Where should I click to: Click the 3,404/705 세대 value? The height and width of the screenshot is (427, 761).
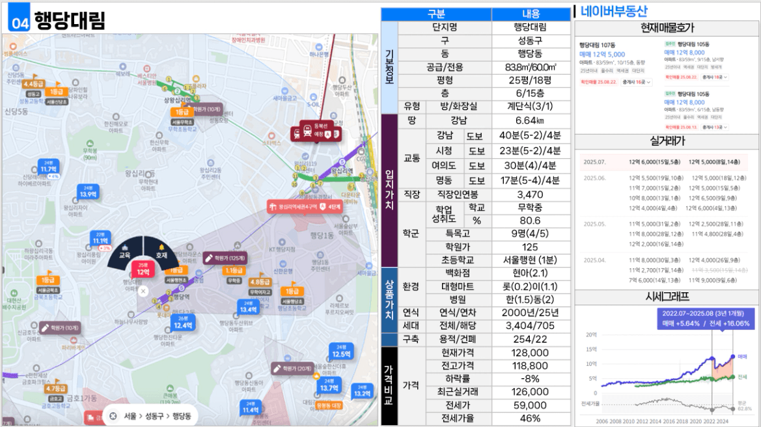click(531, 325)
